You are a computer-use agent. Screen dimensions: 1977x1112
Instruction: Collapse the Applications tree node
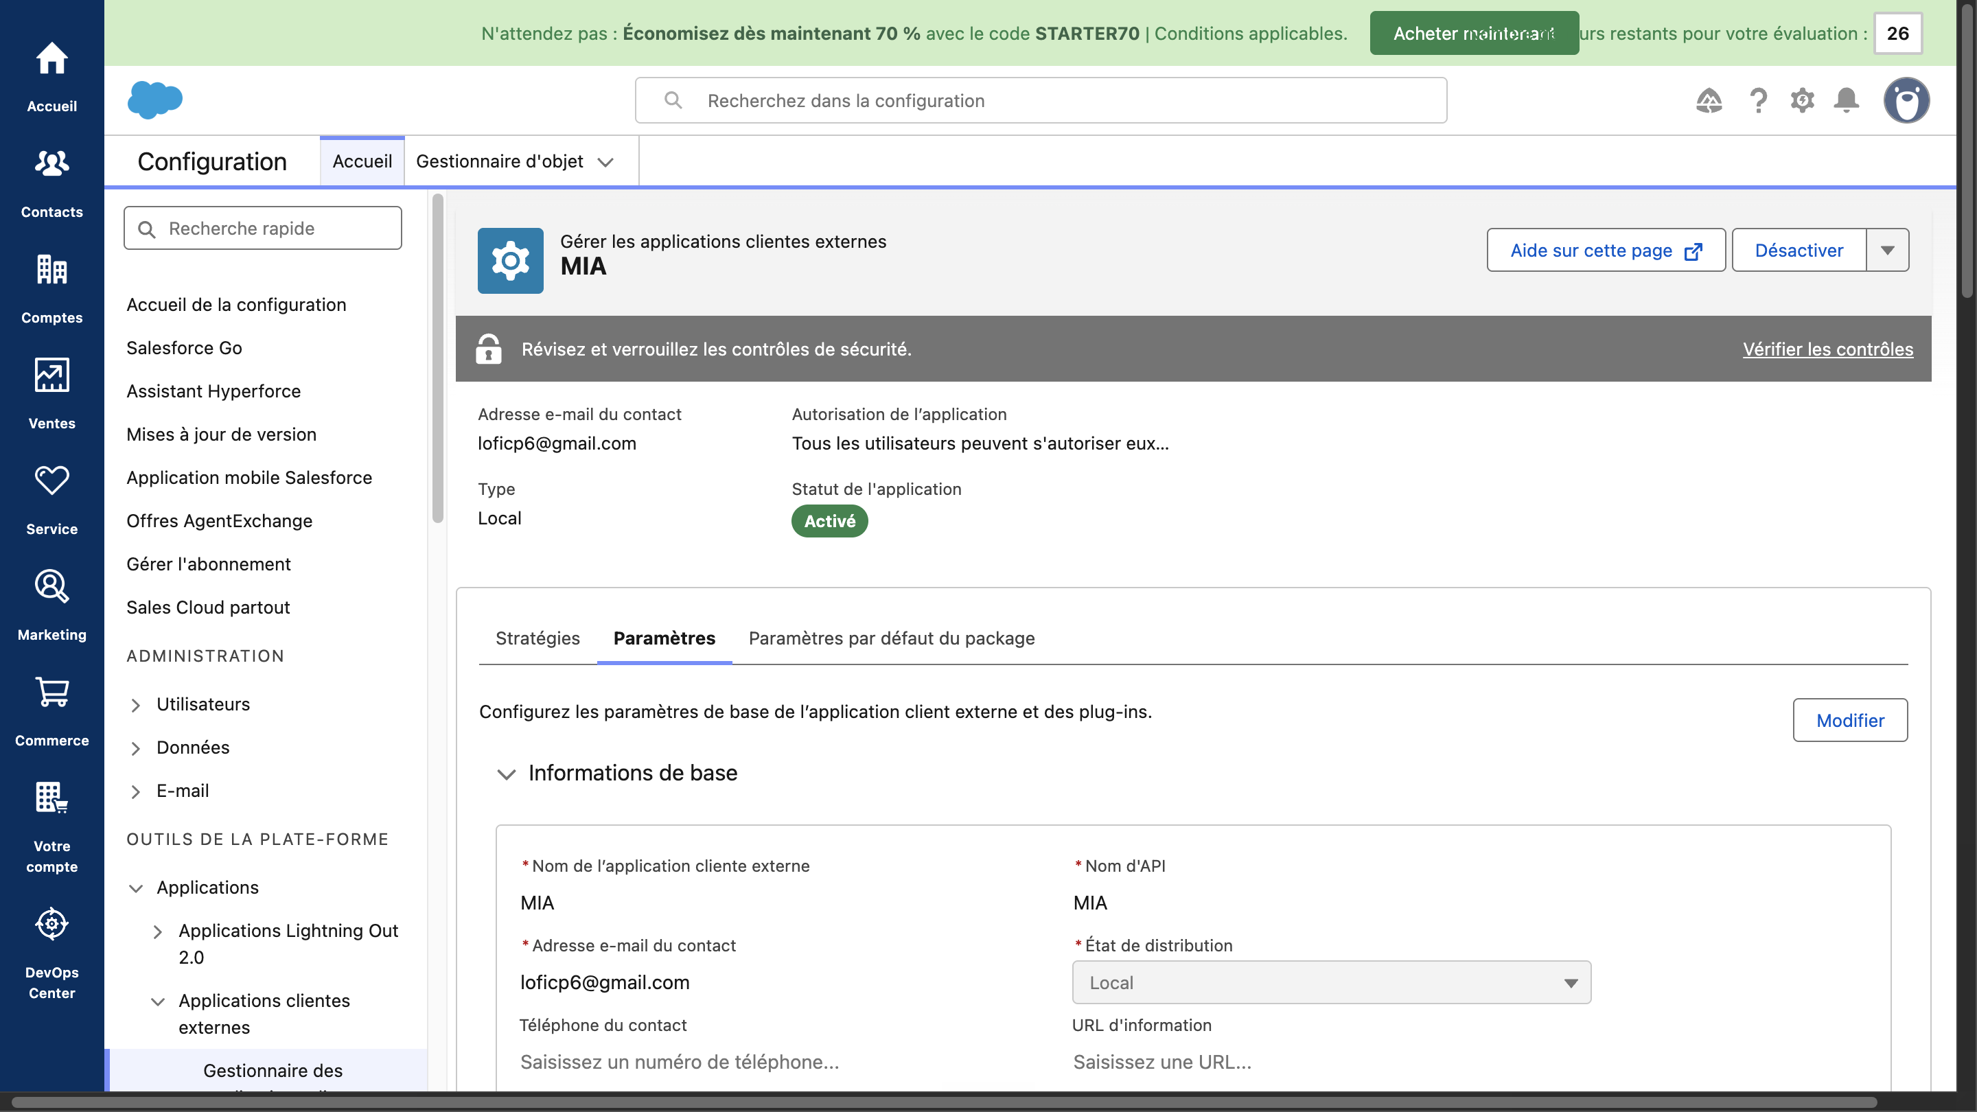tap(136, 889)
